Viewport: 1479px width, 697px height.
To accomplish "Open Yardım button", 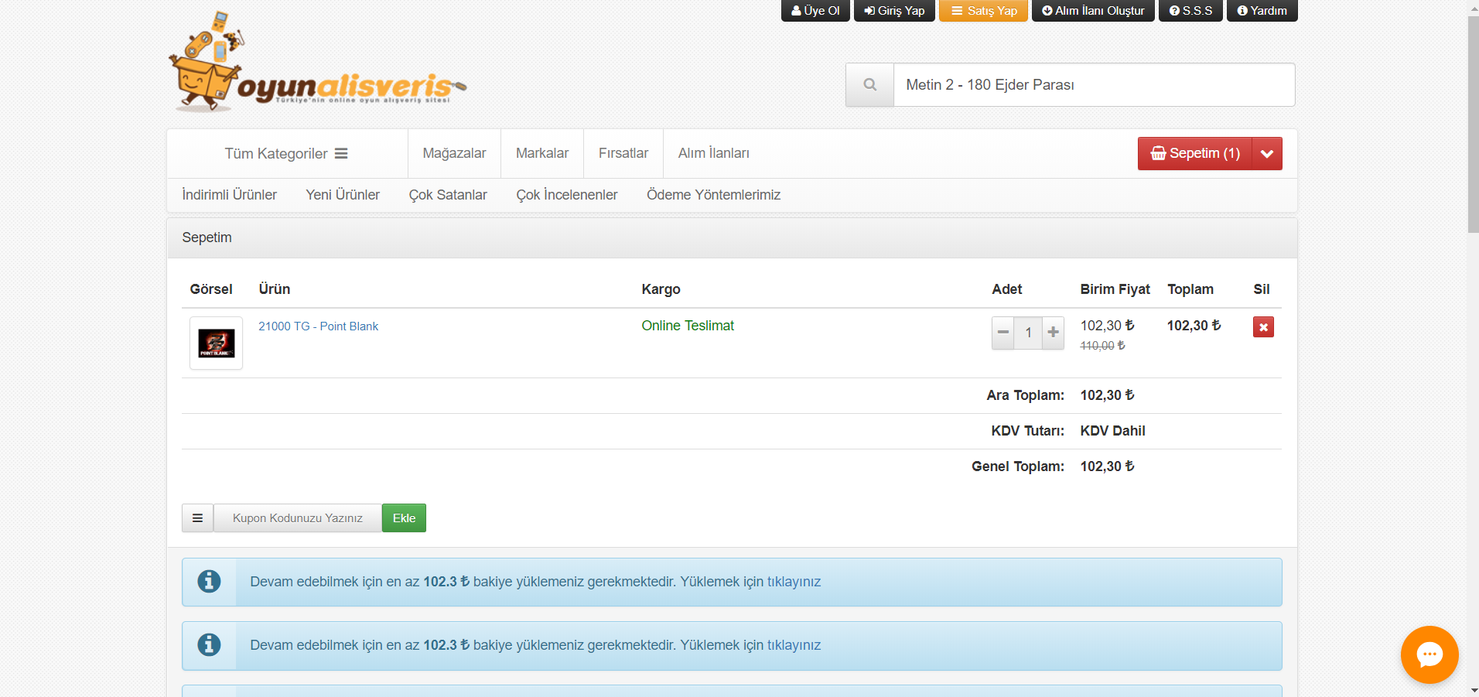I will pos(1262,11).
